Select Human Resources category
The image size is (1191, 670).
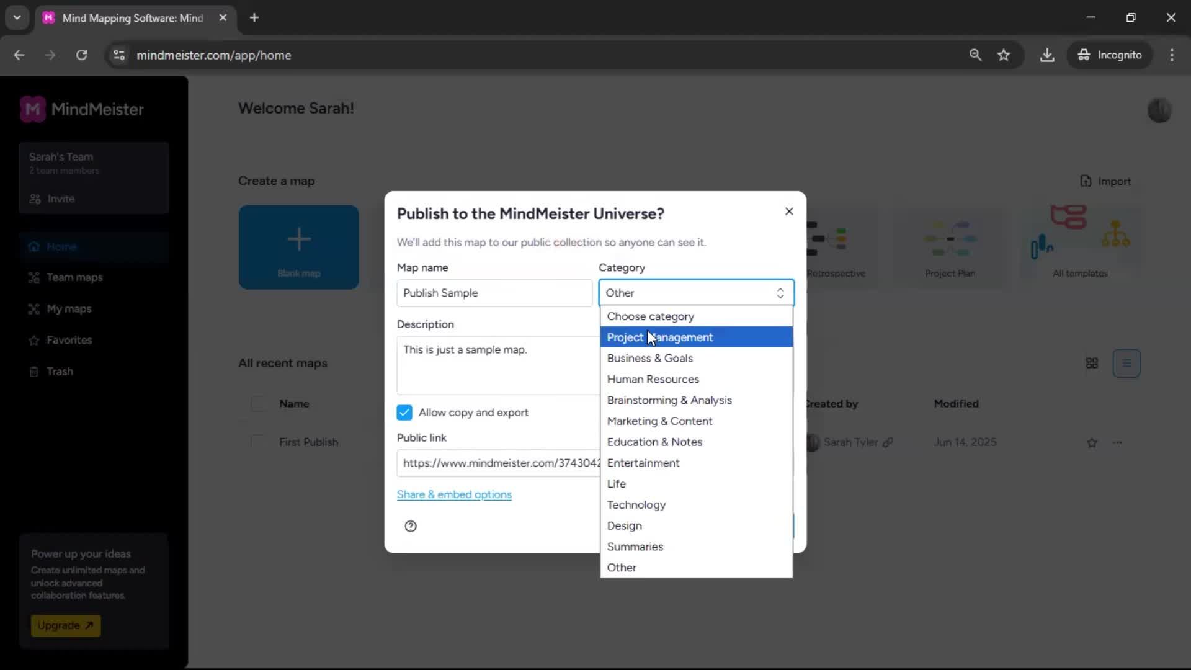[x=696, y=379]
